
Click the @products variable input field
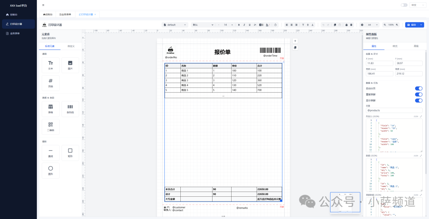pyautogui.click(x=394, y=110)
